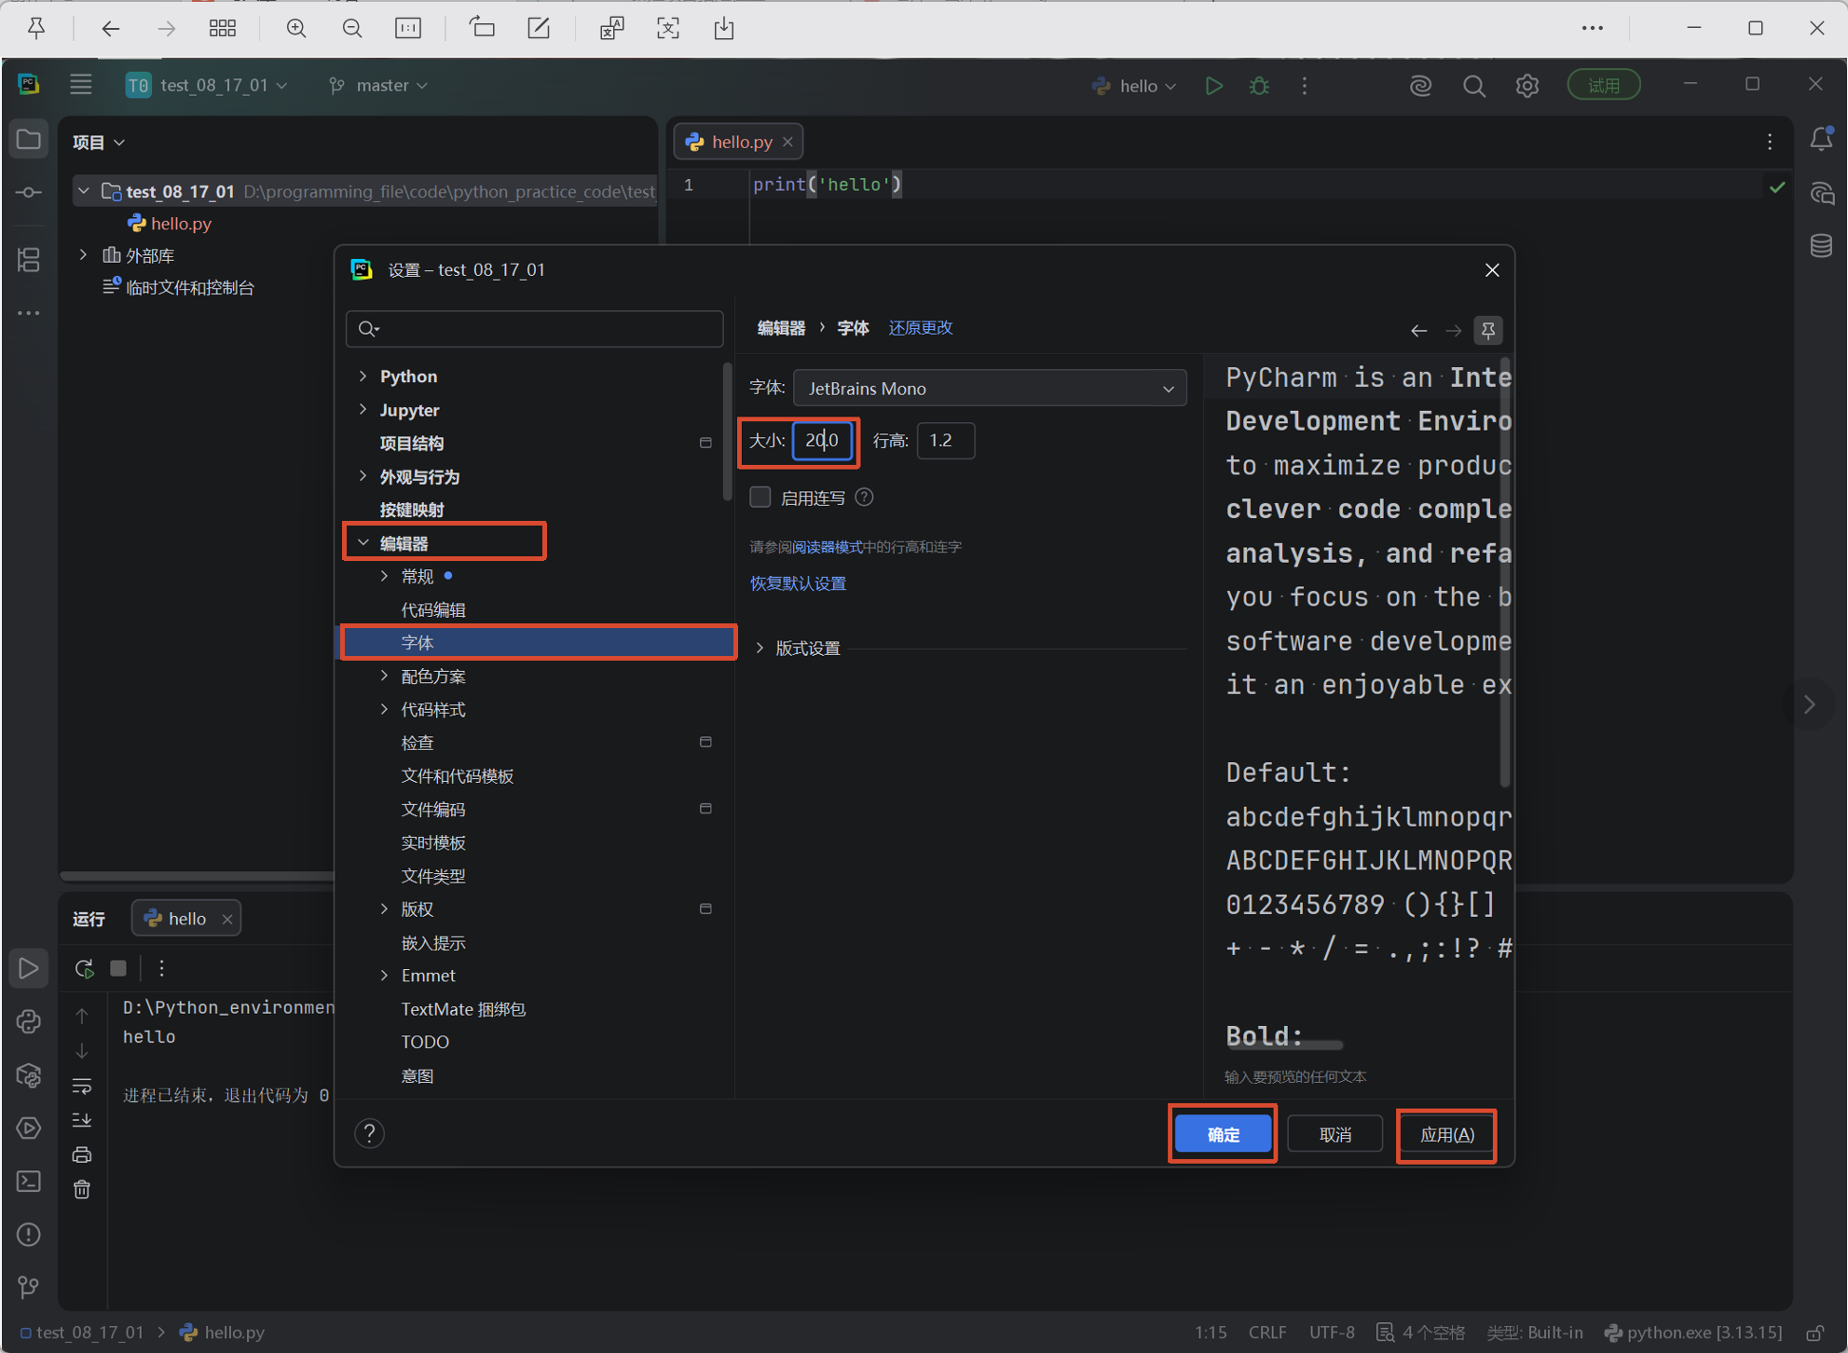
Task: Expand the 版式设置 section
Action: click(760, 648)
